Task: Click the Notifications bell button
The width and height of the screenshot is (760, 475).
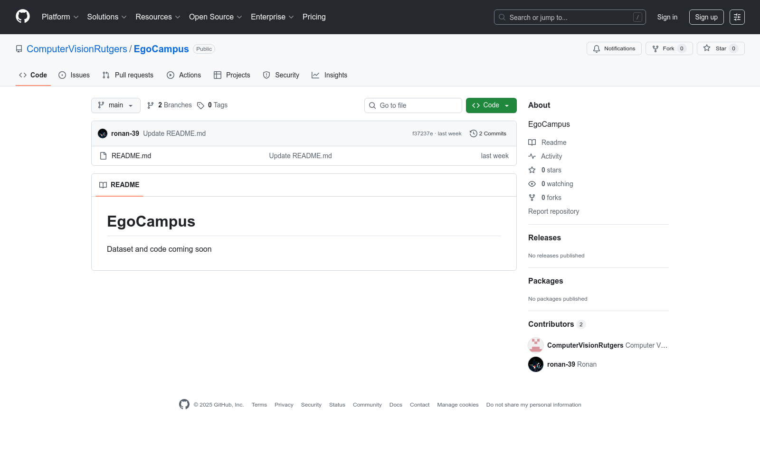Action: point(614,48)
